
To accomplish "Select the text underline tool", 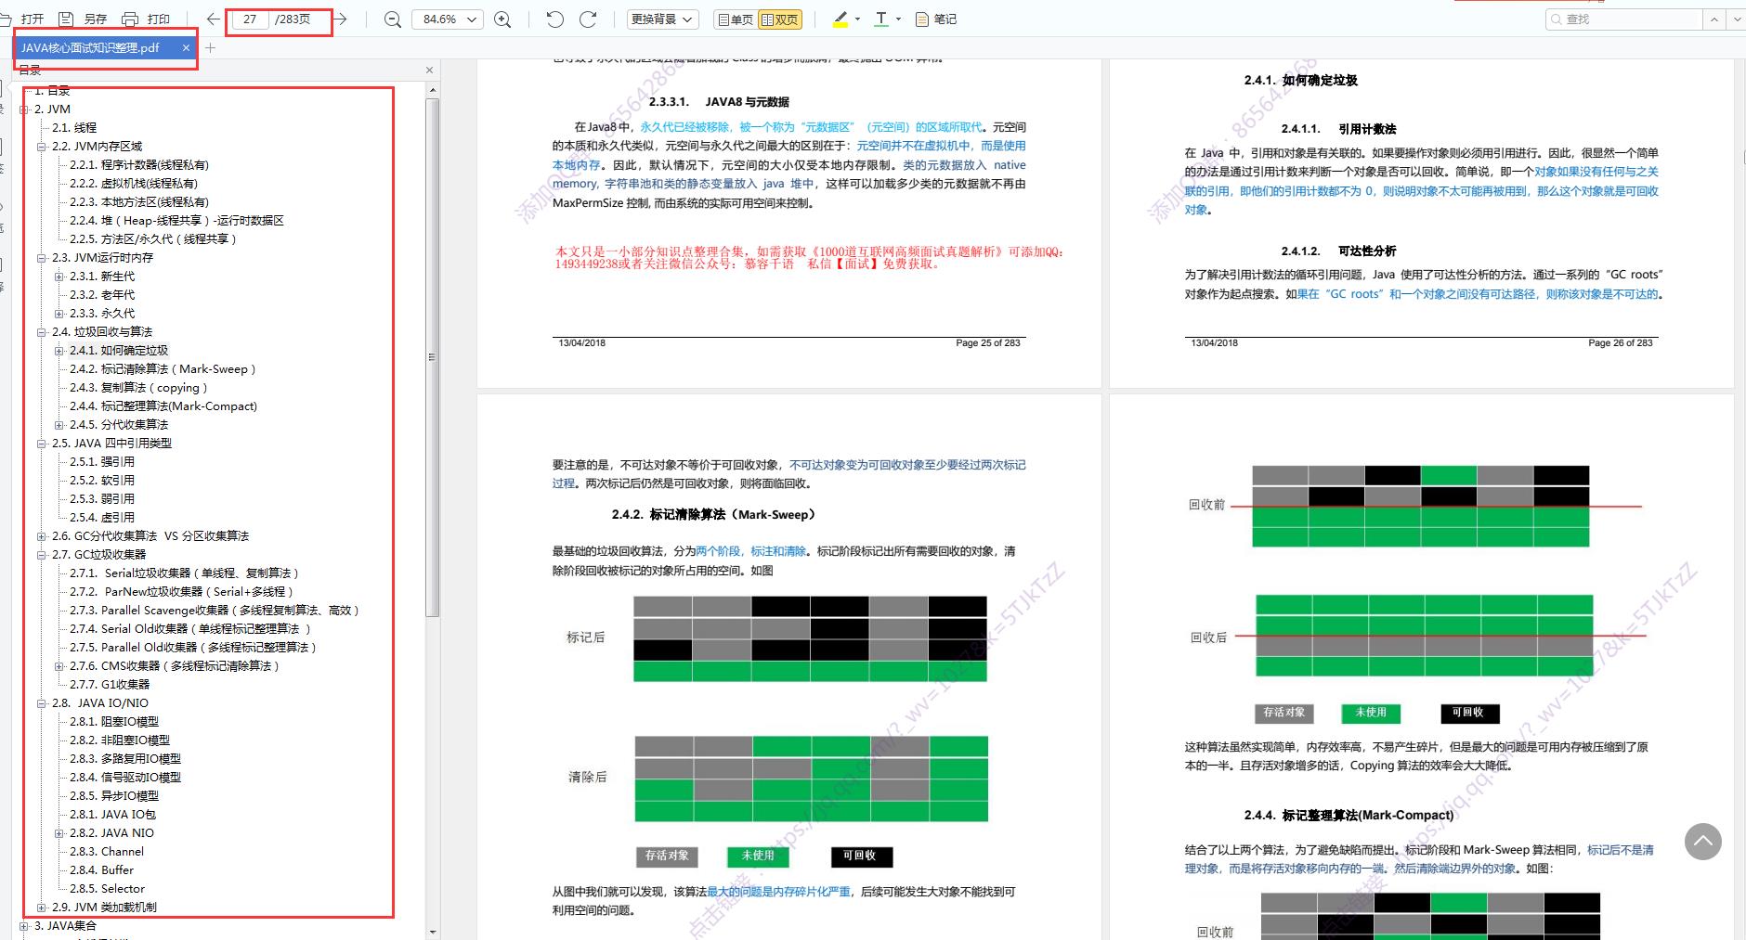I will (x=881, y=19).
